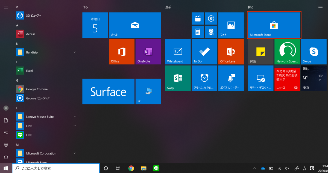Open the Remote Desktop (リモート デスクトップ) tile
This screenshot has height=173, width=328.
point(261,78)
